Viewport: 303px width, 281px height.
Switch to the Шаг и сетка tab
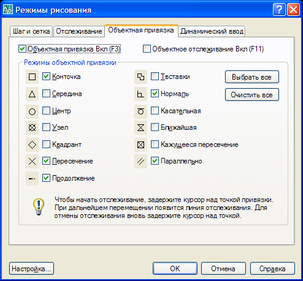[x=31, y=31]
